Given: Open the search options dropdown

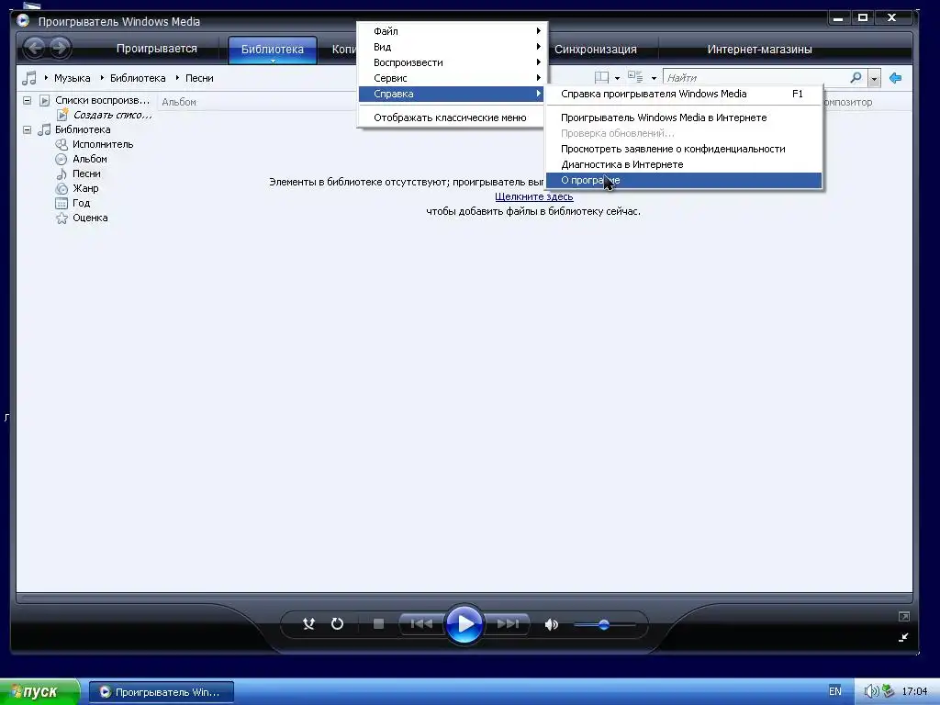Looking at the screenshot, I should pyautogui.click(x=874, y=78).
